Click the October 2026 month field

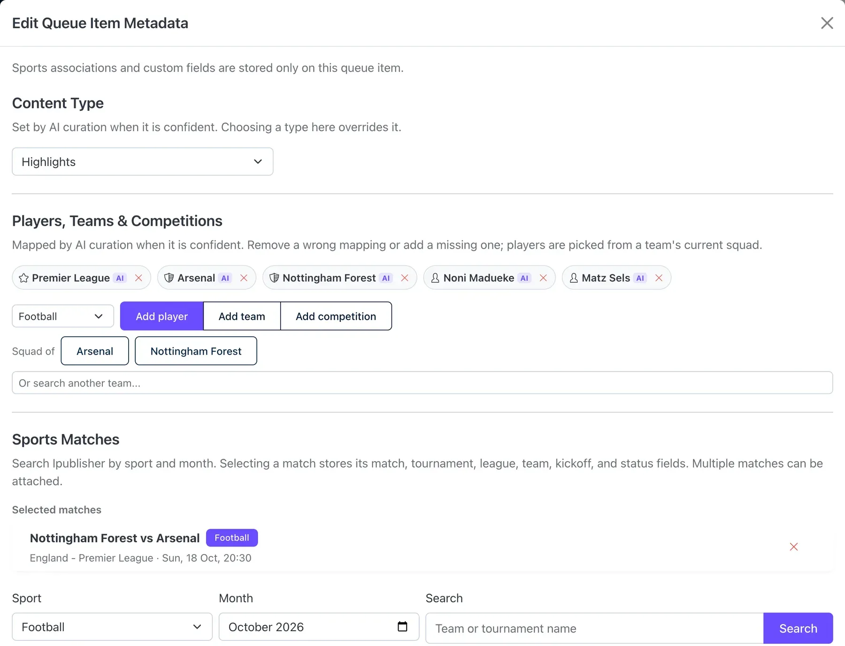[x=319, y=627]
